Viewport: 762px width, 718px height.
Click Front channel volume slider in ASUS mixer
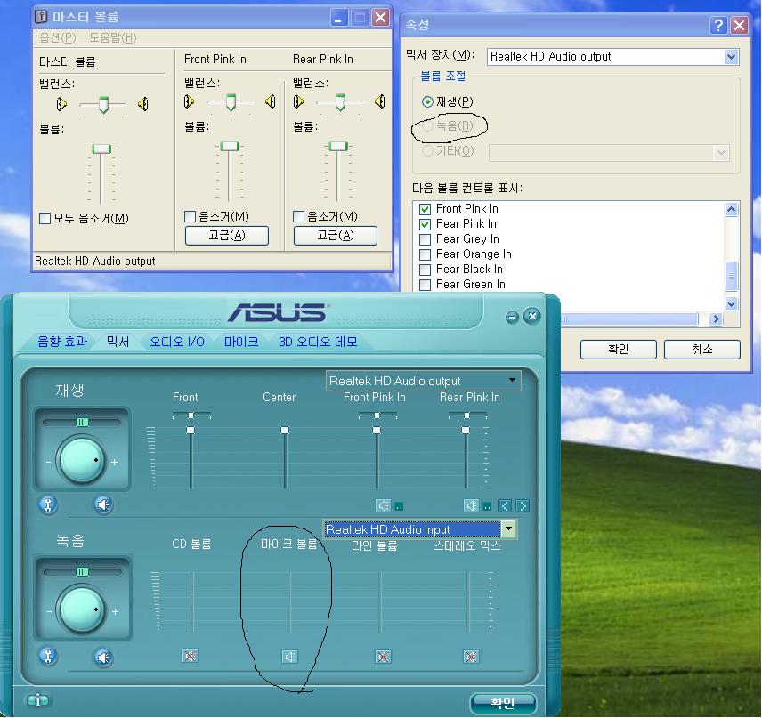(x=190, y=431)
